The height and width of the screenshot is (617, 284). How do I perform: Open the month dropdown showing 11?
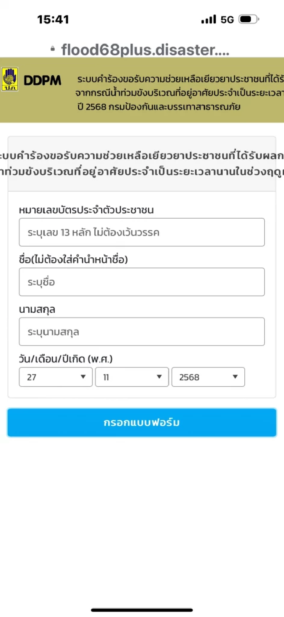click(132, 377)
